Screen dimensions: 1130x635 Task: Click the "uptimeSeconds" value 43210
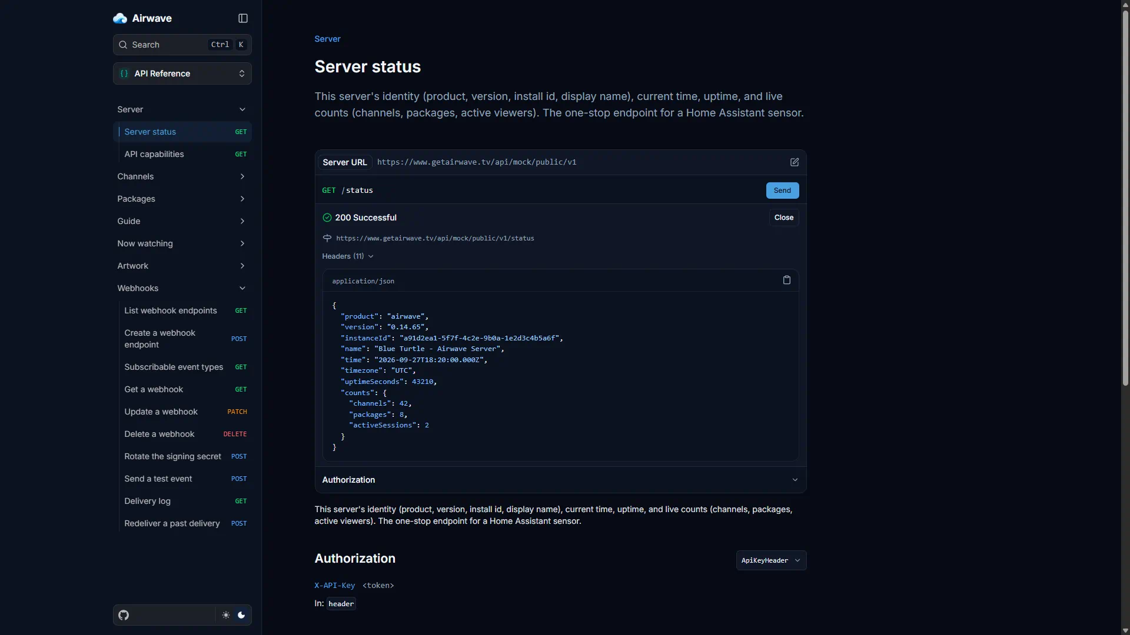pyautogui.click(x=423, y=382)
